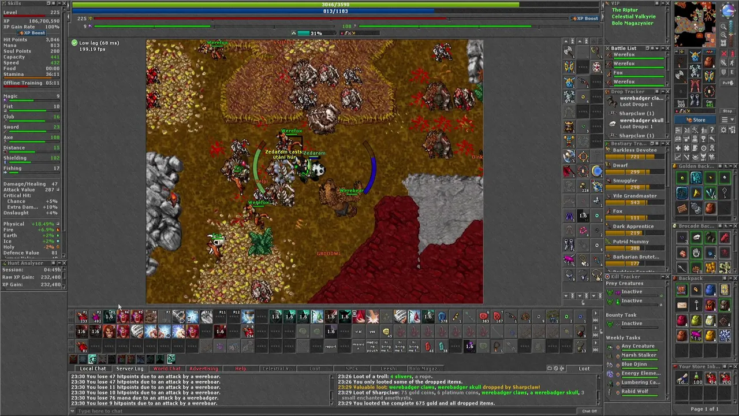The image size is (739, 416).
Task: Click the boots equipment slot
Action: point(695,101)
